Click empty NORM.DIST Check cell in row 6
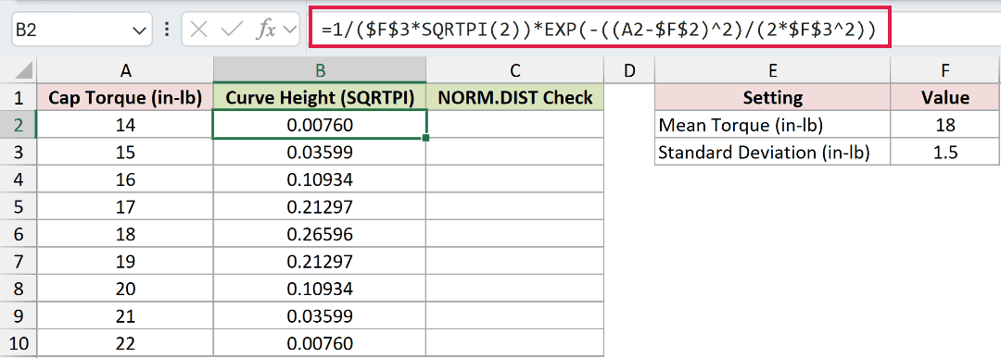This screenshot has width=1001, height=358. point(515,234)
